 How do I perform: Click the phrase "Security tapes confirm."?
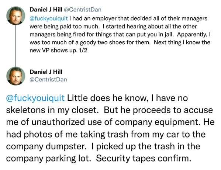coord(144,159)
